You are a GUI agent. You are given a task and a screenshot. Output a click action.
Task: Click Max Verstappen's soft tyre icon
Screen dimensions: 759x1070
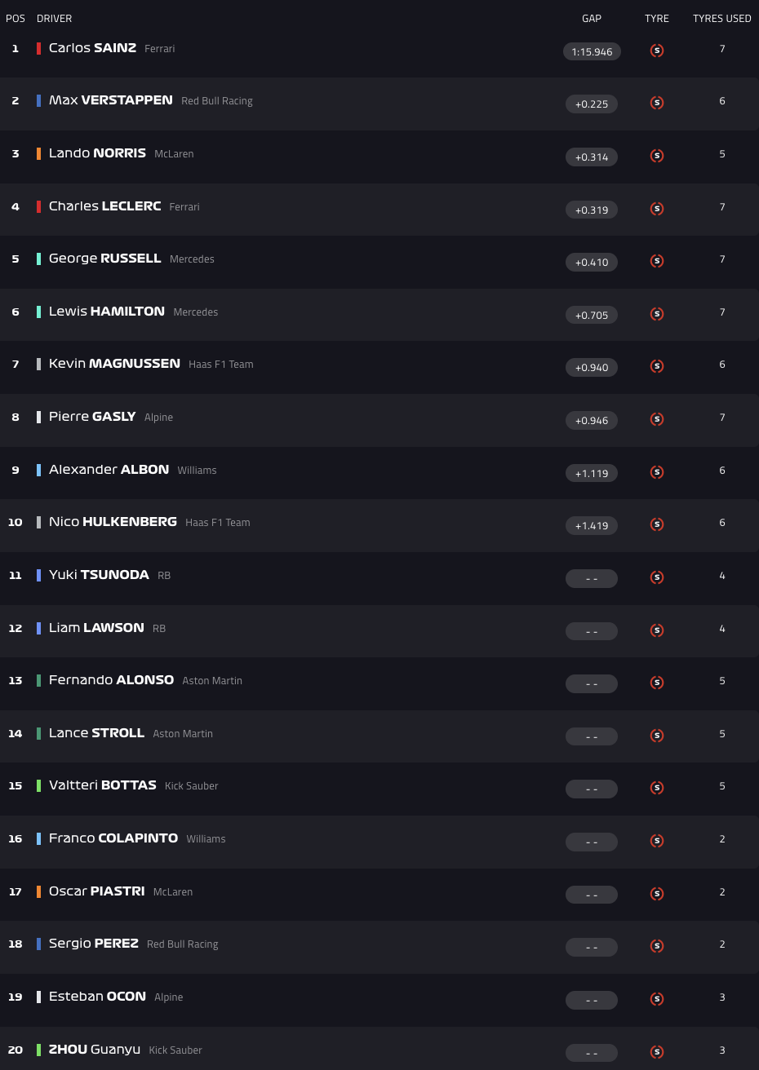click(x=657, y=103)
